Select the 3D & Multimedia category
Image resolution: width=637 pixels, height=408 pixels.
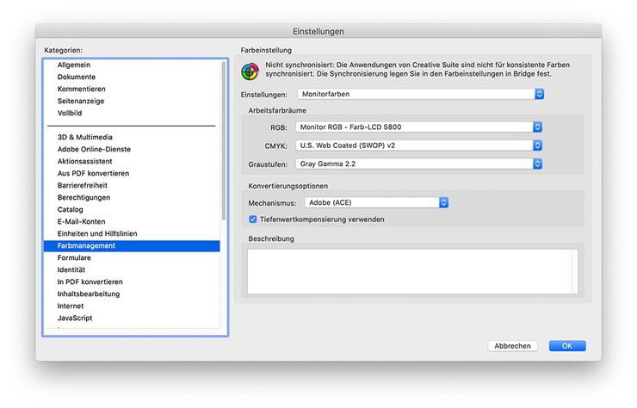(132, 138)
